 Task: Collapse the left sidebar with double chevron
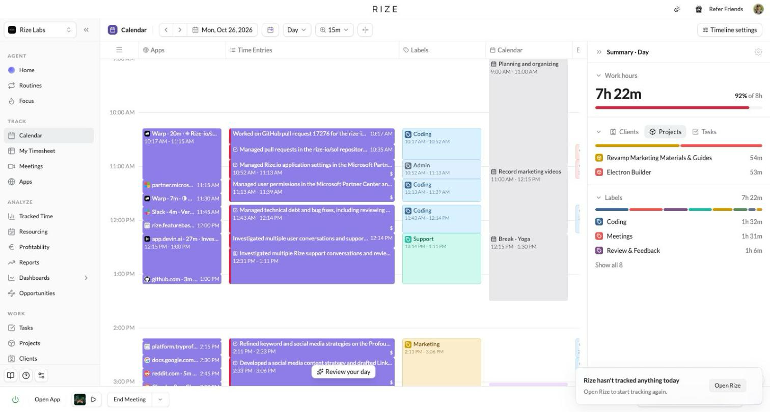86,30
